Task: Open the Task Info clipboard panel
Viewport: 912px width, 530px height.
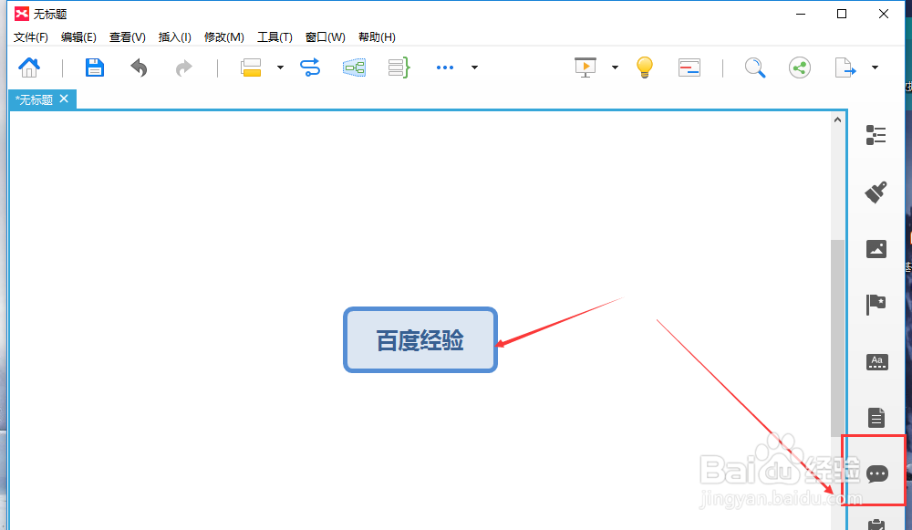Action: (x=876, y=525)
